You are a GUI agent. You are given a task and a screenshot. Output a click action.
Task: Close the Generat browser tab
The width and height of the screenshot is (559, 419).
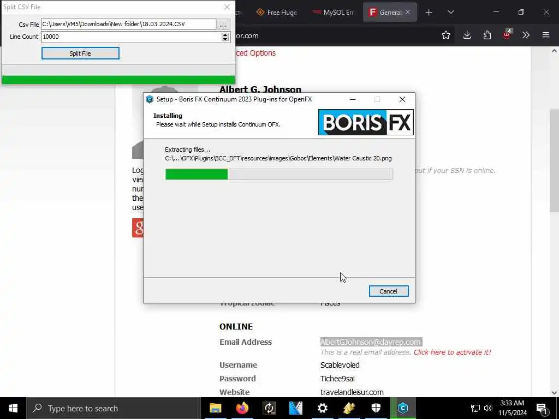[x=408, y=12]
